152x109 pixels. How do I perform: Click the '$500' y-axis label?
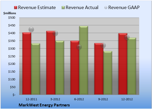point(12,18)
